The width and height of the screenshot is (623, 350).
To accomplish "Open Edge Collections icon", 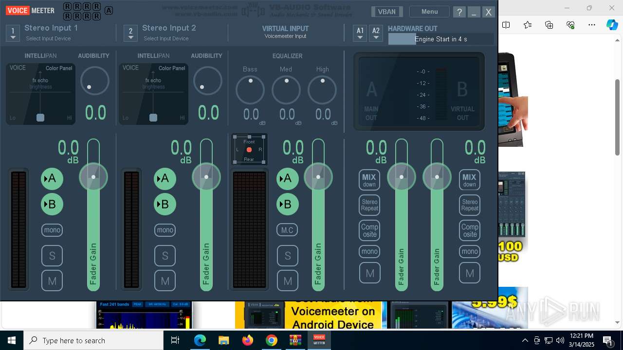I will click(x=549, y=25).
